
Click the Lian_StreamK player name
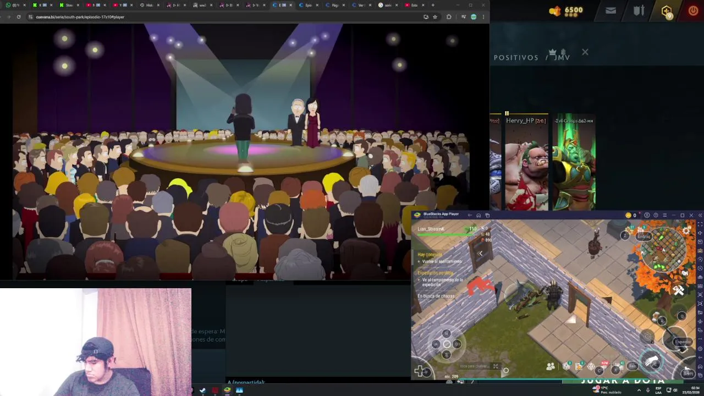tap(431, 229)
